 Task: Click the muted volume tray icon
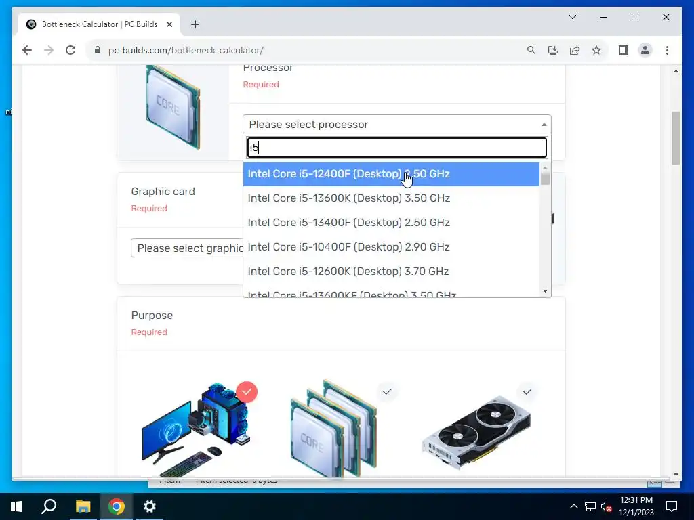[x=606, y=506]
